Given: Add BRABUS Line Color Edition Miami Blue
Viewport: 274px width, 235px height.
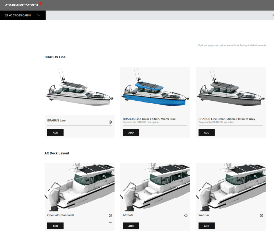Looking at the screenshot, I should tap(131, 132).
